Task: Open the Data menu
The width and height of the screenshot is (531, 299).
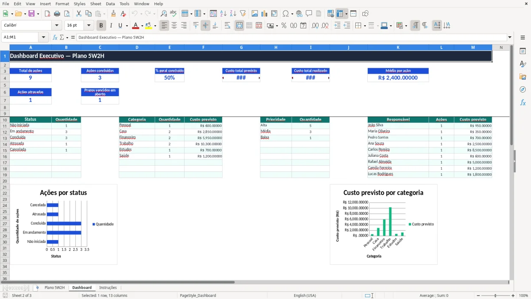Action: [x=110, y=4]
